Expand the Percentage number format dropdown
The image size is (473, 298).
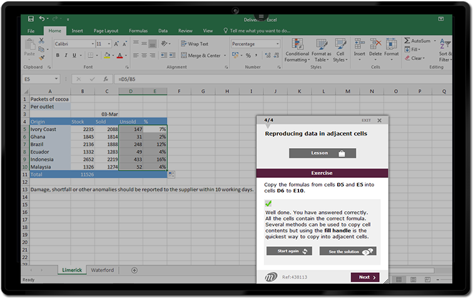pos(277,44)
